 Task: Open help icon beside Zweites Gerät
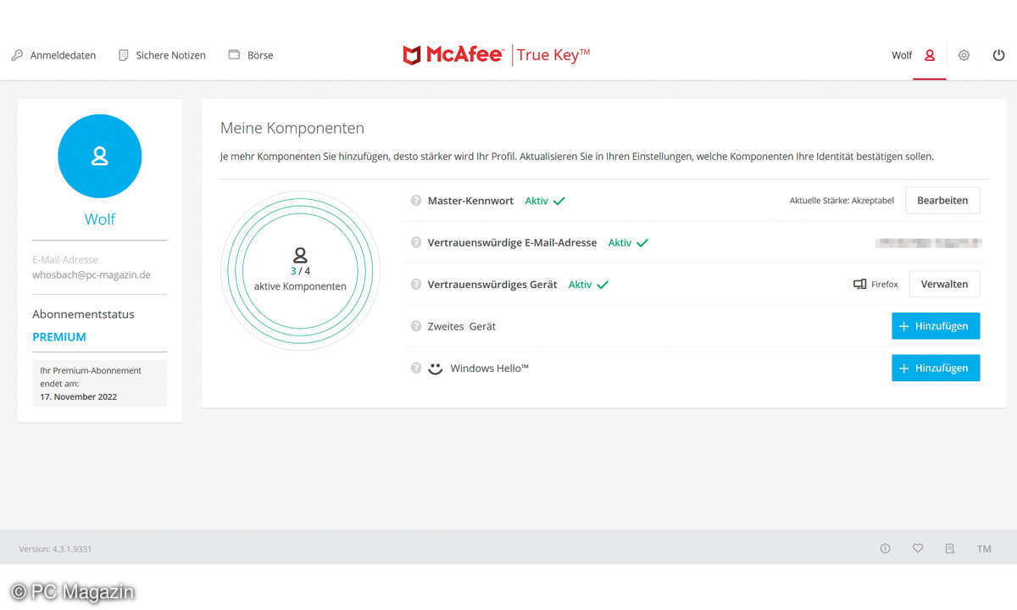click(416, 326)
